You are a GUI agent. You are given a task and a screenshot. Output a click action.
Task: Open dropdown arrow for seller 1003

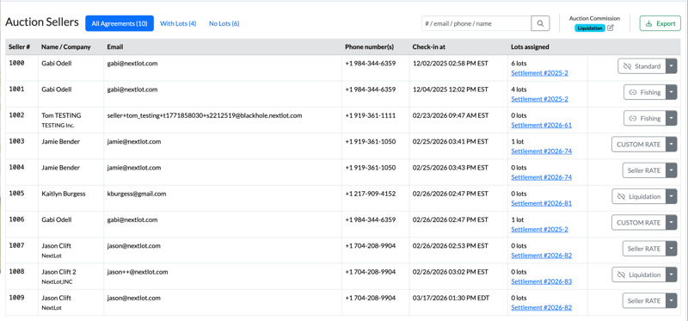click(x=672, y=144)
